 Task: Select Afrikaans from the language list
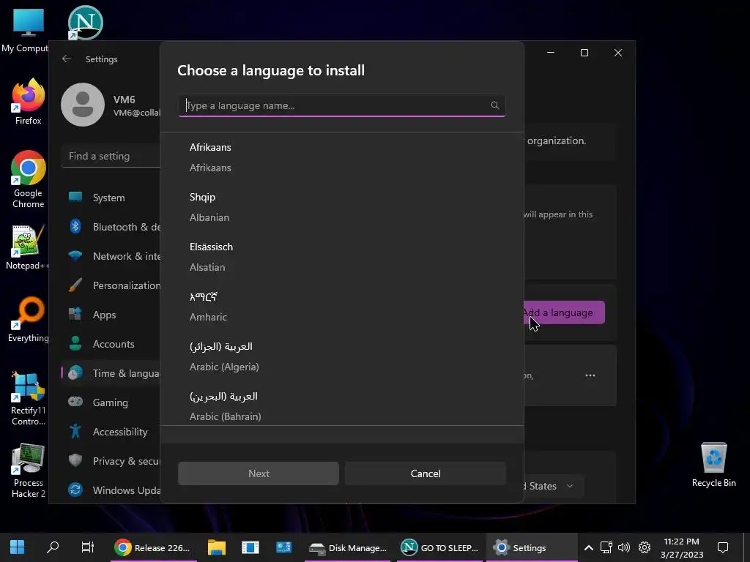342,157
